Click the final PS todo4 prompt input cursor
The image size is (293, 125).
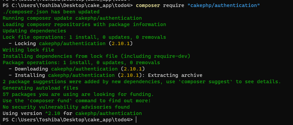(x=136, y=120)
